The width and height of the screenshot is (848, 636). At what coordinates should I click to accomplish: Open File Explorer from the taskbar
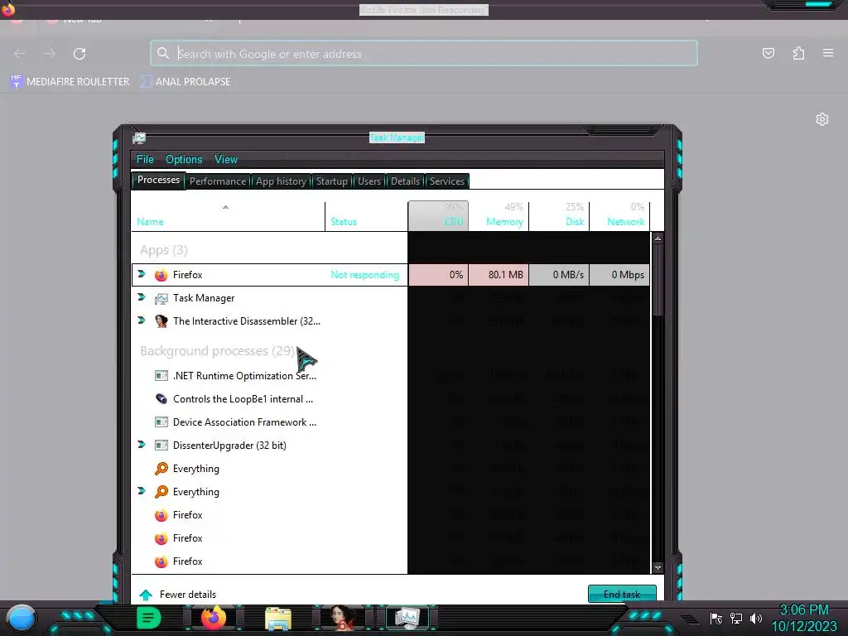pos(278,619)
